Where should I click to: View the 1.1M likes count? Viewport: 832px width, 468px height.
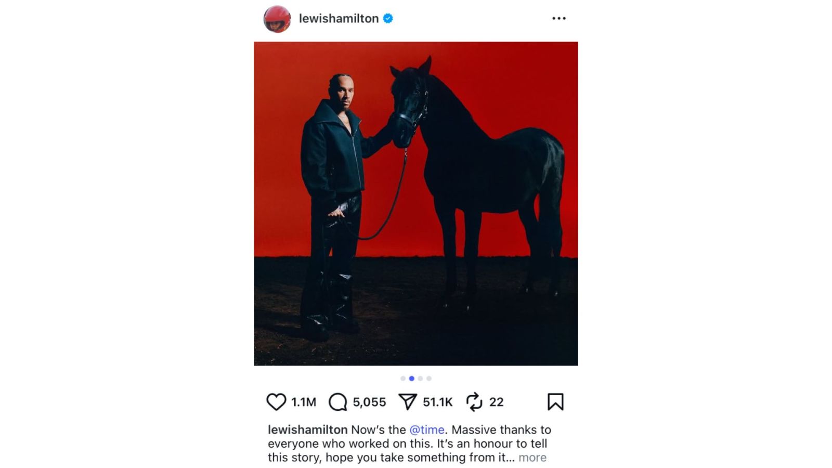tap(304, 402)
